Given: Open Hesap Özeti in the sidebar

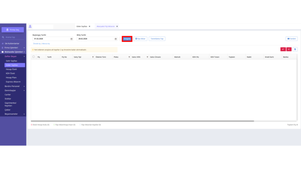Looking at the screenshot, I should pyautogui.click(x=11, y=69).
